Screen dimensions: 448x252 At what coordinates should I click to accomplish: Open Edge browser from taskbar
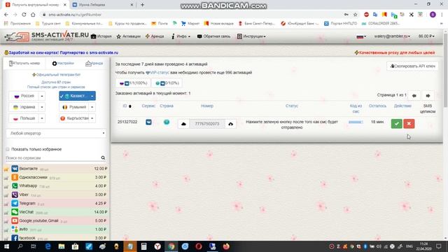[48, 246]
